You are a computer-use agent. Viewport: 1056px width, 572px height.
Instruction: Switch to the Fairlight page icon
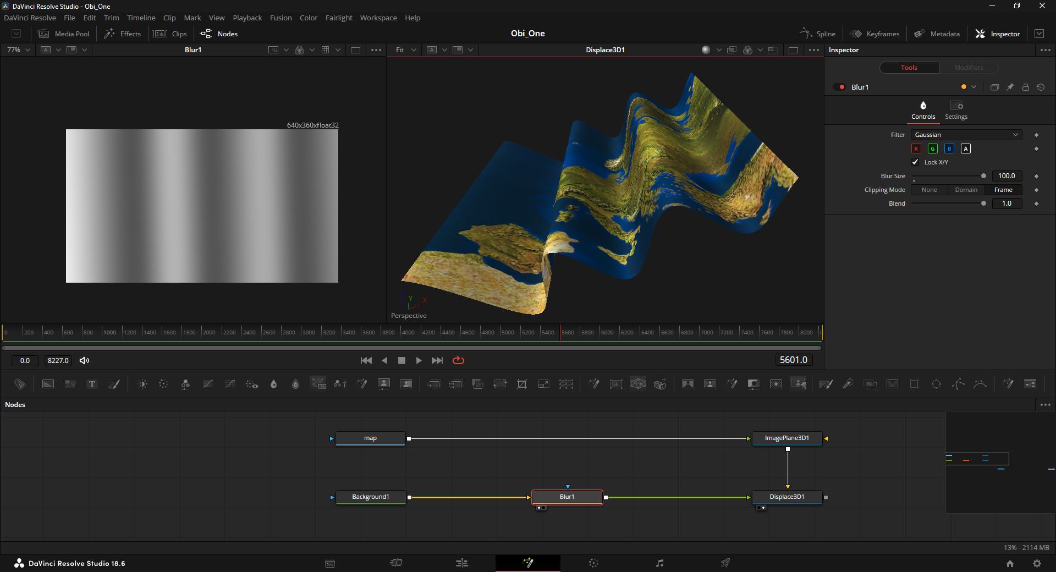tap(659, 563)
